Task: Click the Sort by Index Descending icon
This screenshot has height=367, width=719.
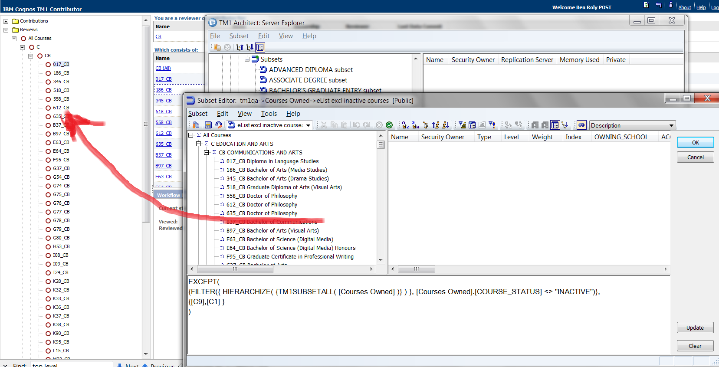Action: [x=446, y=125]
